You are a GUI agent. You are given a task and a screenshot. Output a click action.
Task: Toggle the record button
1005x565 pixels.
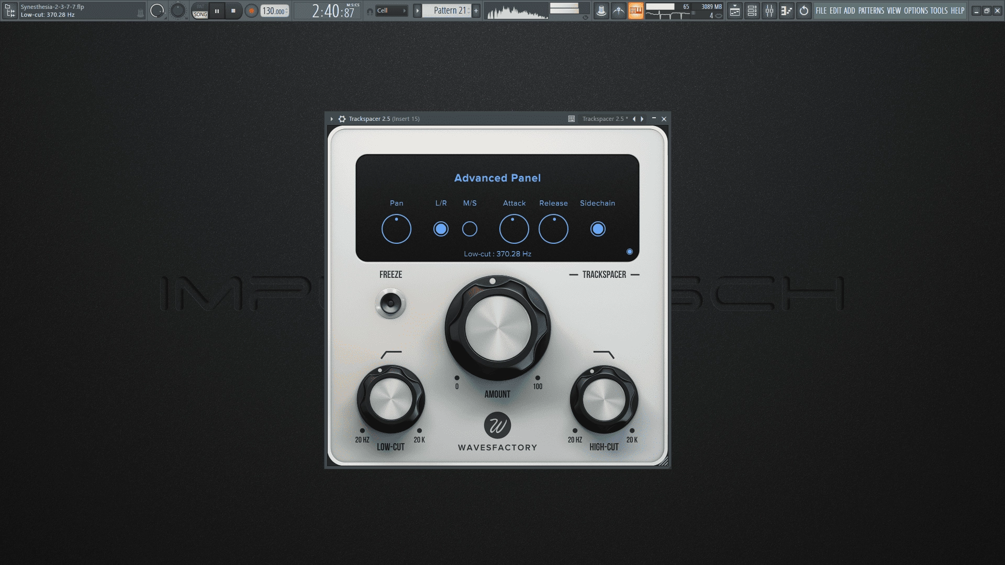(252, 10)
